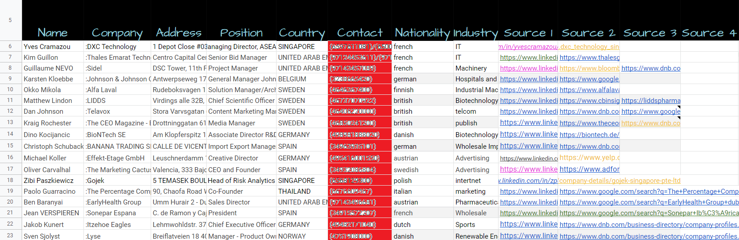Screen dimensions: 739x240
Task: Select the Nationality column header cell
Action: click(423, 21)
